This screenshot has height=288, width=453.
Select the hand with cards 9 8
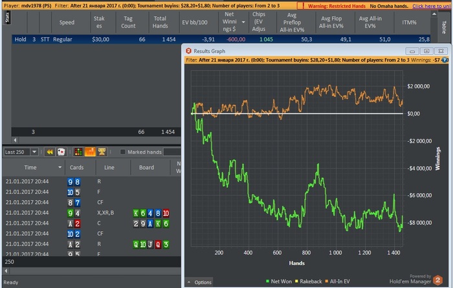pos(92,181)
